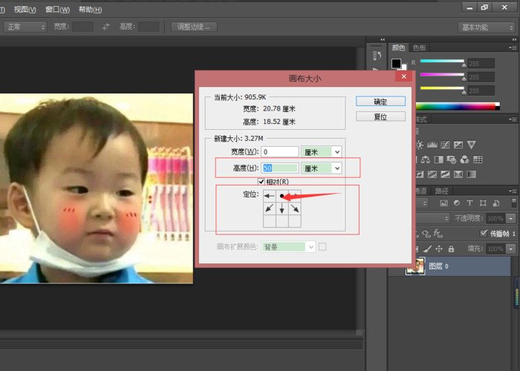This screenshot has height=371, width=520.
Task: Toggle the layer filtering on/off switch
Action: (514, 203)
